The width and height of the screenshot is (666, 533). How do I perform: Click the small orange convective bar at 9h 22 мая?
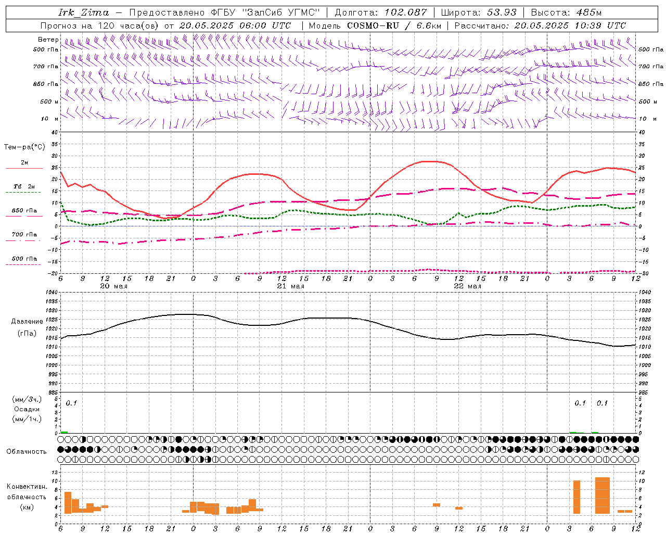pyautogui.click(x=437, y=505)
